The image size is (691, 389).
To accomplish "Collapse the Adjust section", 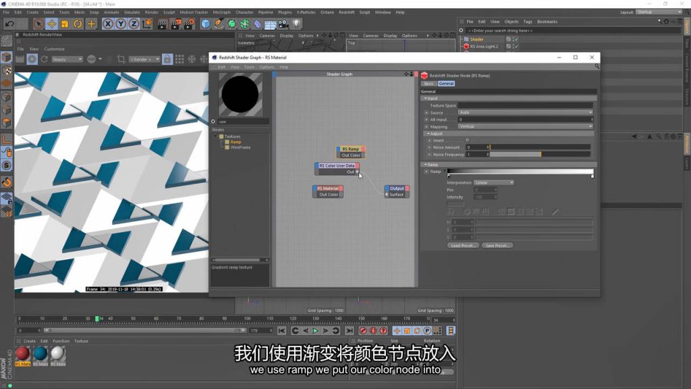I will (429, 134).
